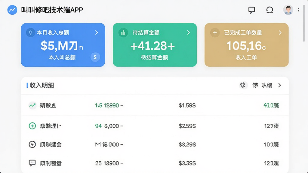Click the $5,M amount on blue card
This screenshot has width=308, height=173.
point(62,46)
